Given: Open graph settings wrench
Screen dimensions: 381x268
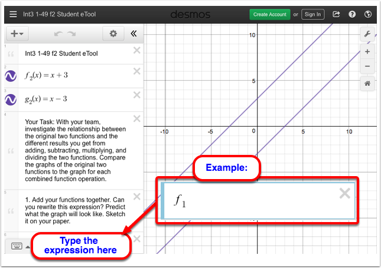Looking at the screenshot, I should [367, 34].
